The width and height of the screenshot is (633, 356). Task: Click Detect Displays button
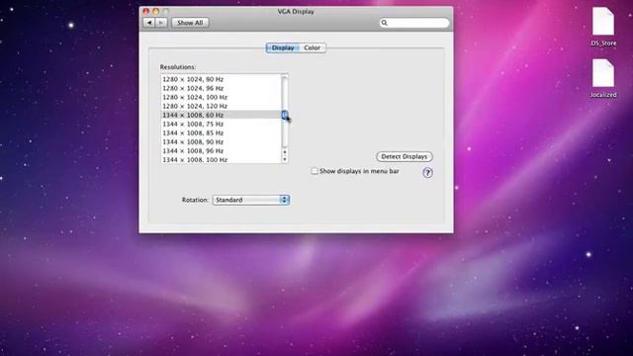click(405, 156)
